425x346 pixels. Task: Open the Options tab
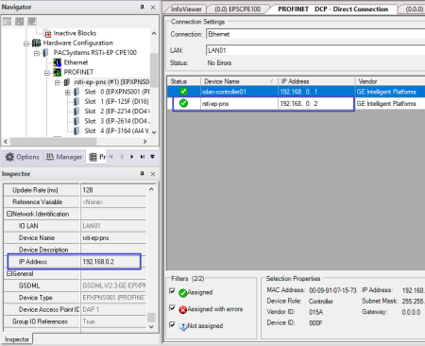click(x=22, y=157)
